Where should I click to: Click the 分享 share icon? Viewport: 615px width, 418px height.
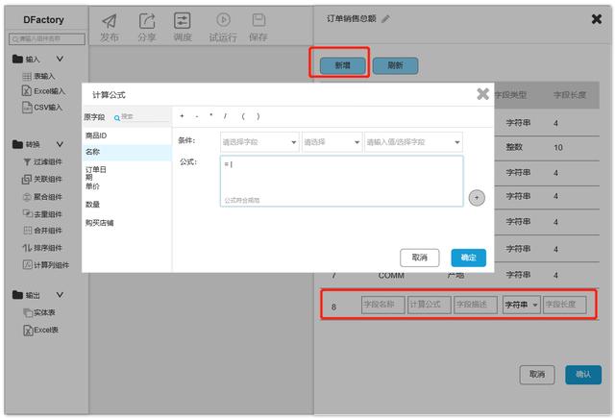click(x=147, y=21)
